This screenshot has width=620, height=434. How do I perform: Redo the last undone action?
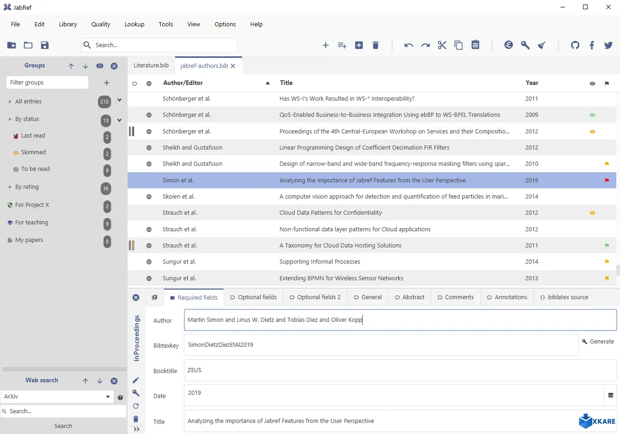(x=425, y=45)
